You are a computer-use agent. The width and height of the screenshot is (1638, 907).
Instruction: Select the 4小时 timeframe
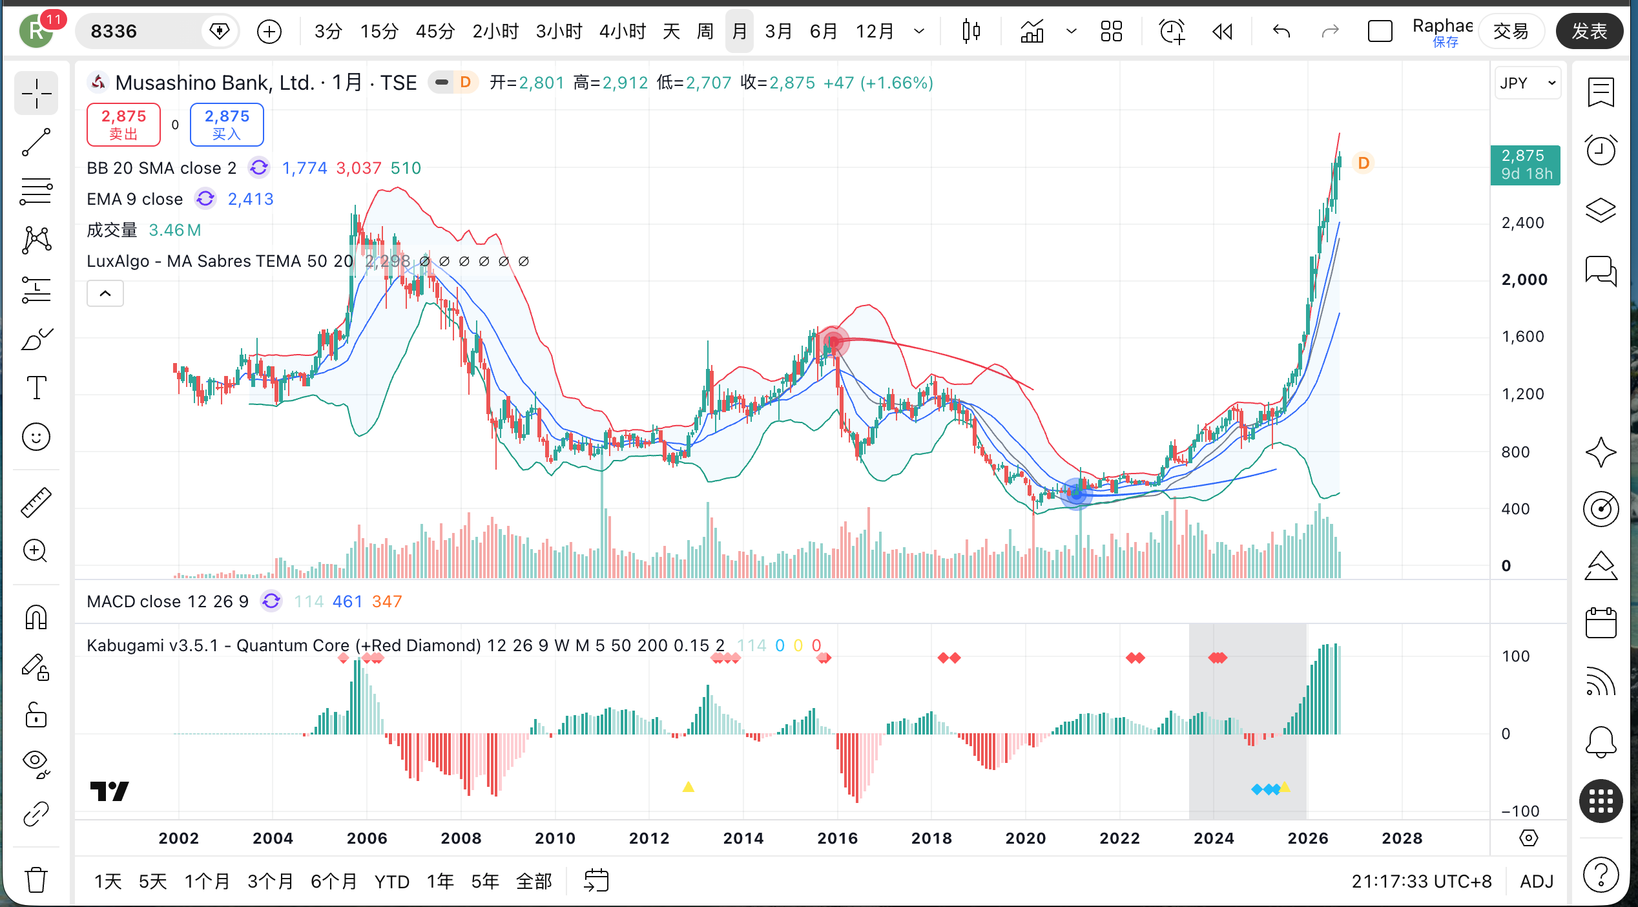[x=623, y=31]
